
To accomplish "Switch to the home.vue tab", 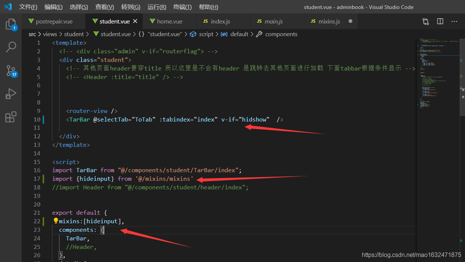I will click(x=169, y=22).
